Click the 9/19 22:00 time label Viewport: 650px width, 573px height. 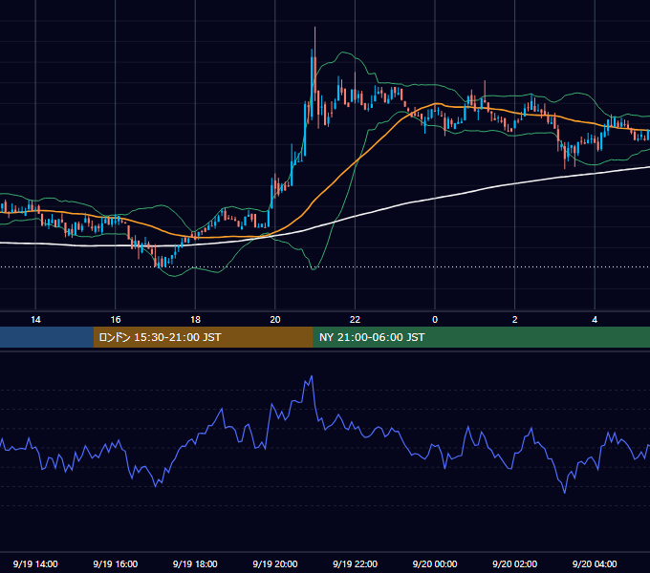pyautogui.click(x=355, y=563)
